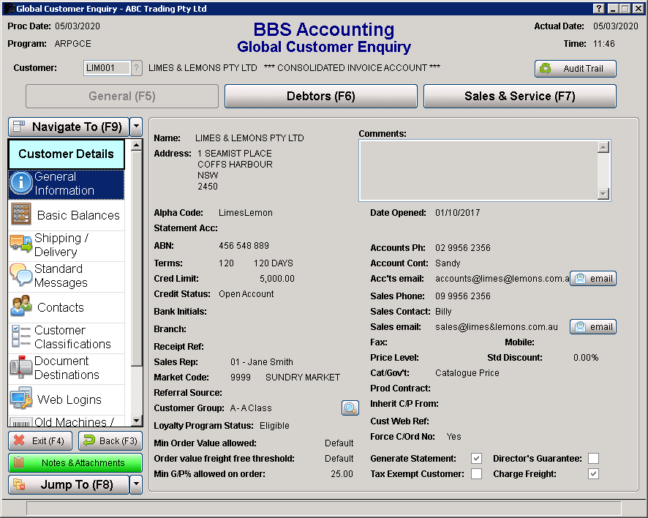Click the Customer code input field
648x518 pixels.
tap(107, 68)
